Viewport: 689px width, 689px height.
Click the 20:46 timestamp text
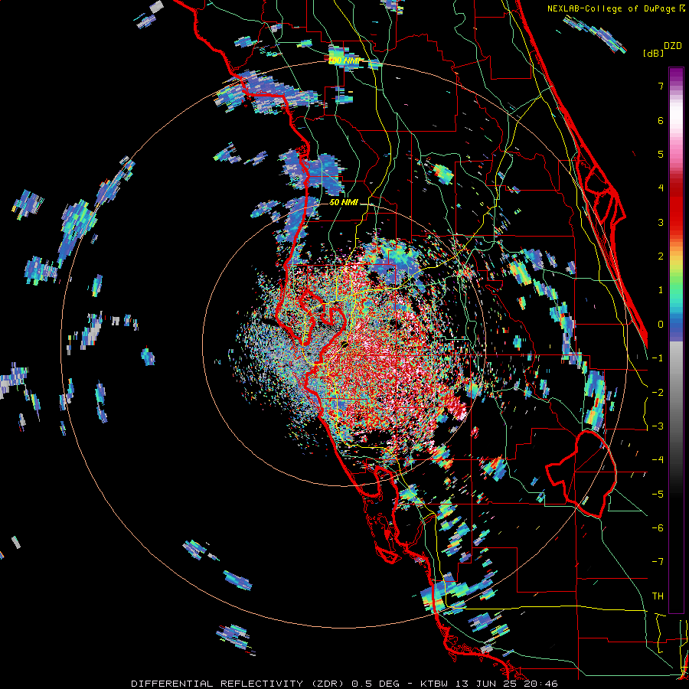tap(543, 684)
